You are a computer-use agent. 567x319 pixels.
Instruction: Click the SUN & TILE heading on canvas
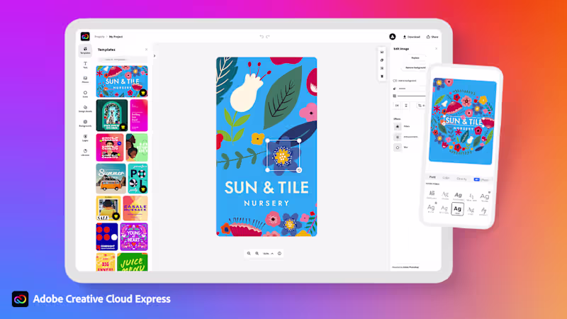(x=266, y=187)
